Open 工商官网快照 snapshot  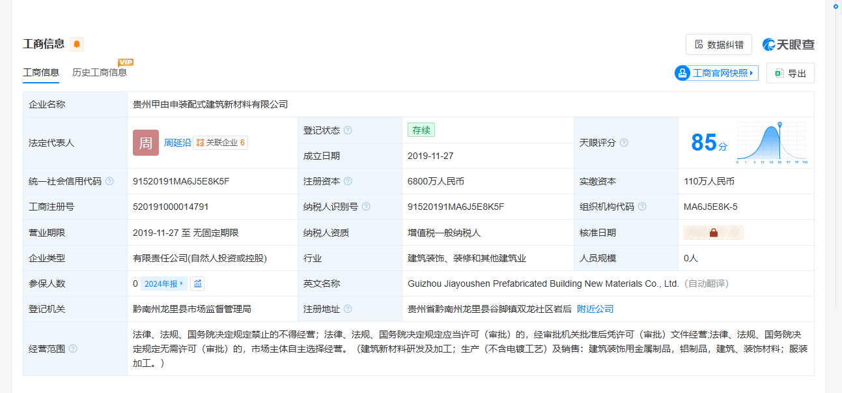click(x=717, y=73)
